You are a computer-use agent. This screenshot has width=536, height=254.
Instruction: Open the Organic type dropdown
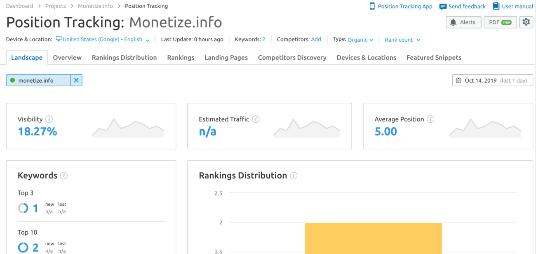[x=360, y=40]
